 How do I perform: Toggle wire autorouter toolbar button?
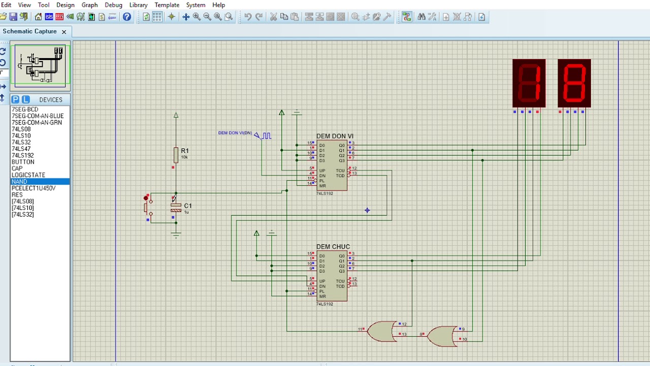[406, 17]
